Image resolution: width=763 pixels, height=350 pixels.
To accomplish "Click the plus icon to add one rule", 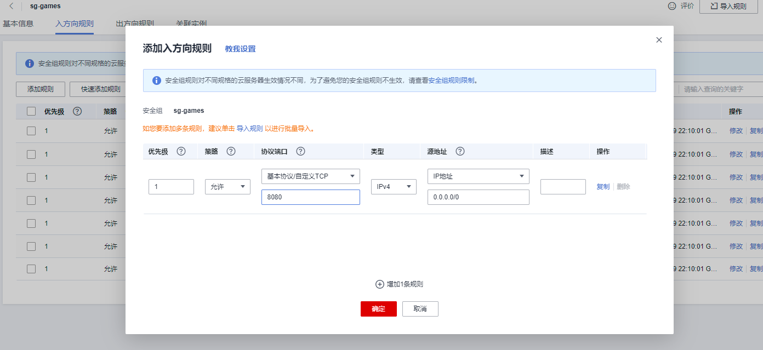I will pyautogui.click(x=379, y=284).
